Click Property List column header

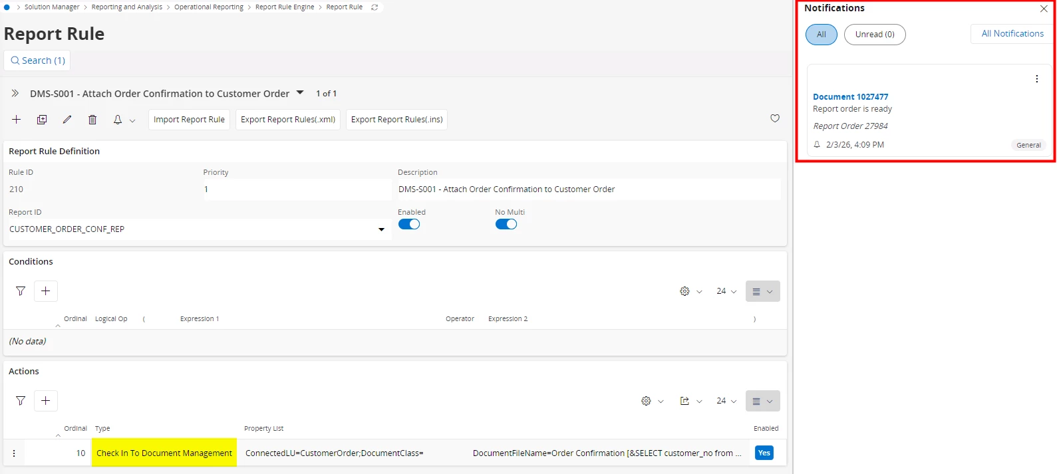263,429
